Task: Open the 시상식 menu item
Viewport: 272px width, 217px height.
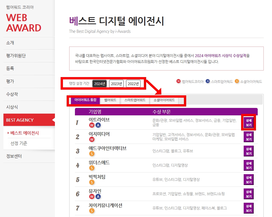Action: [x=29, y=107]
